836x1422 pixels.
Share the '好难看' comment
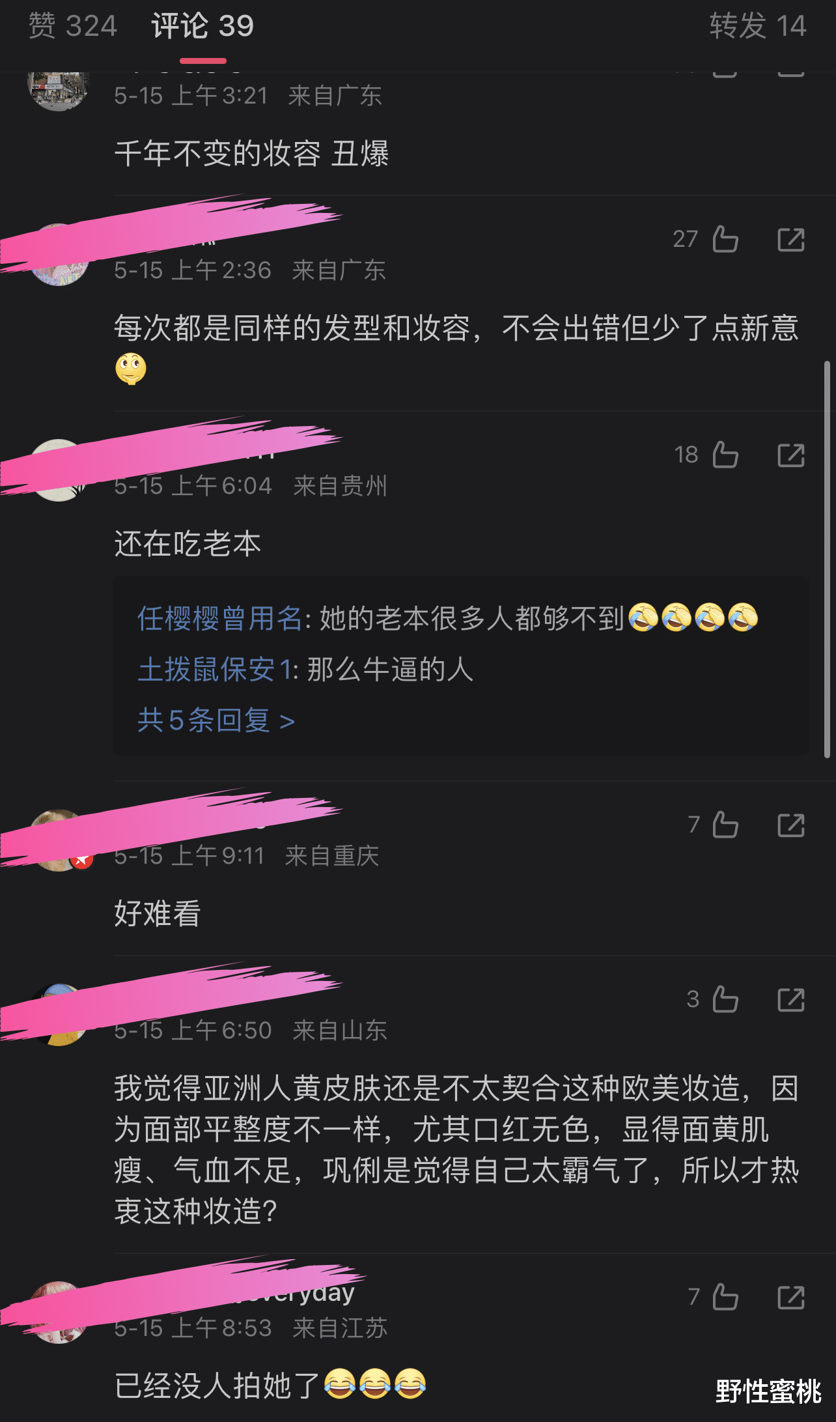tap(791, 825)
